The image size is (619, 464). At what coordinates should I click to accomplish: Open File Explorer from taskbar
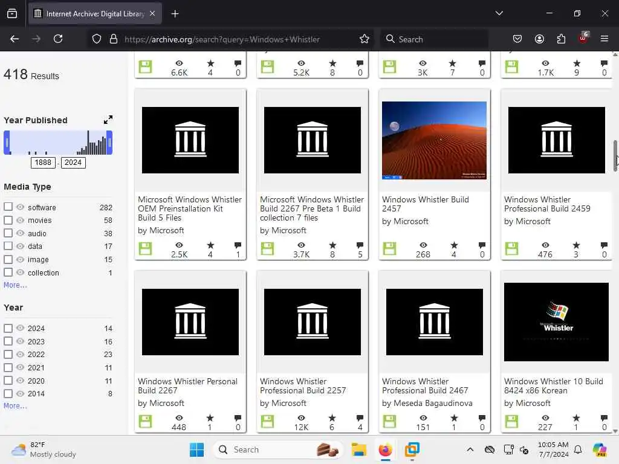[359, 449]
